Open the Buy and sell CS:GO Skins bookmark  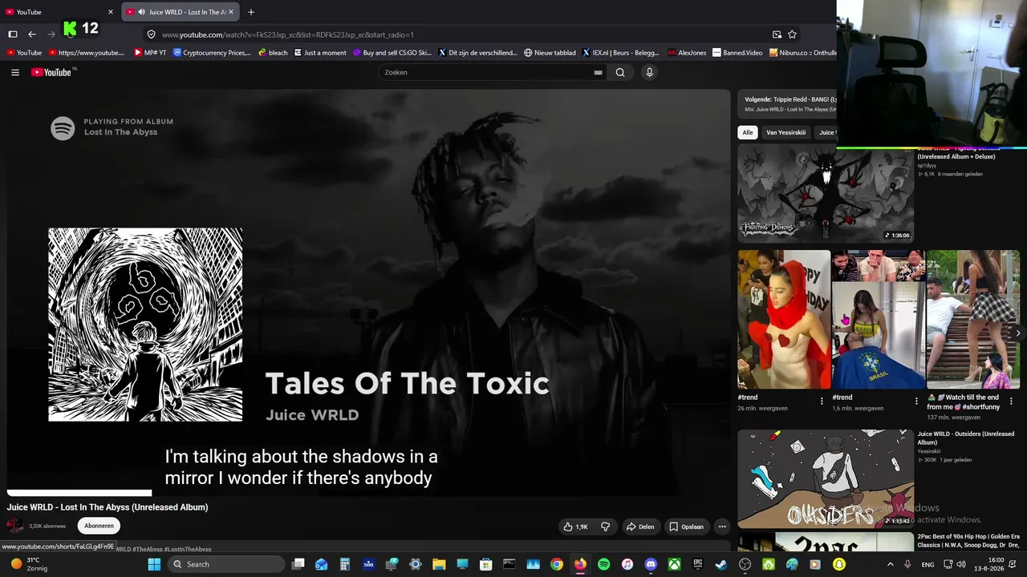[x=392, y=53]
